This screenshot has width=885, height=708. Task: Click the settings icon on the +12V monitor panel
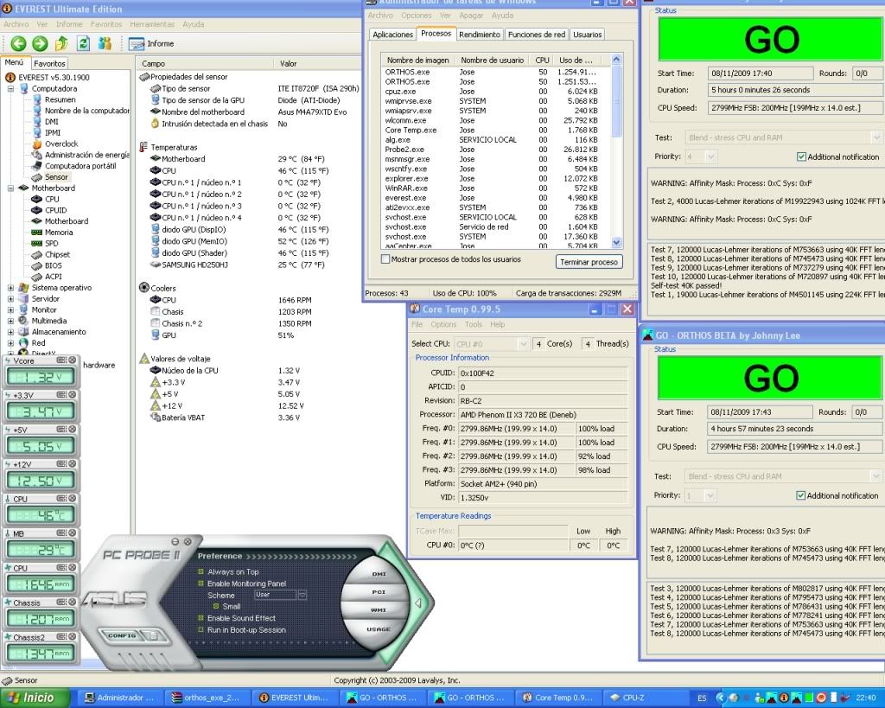pyautogui.click(x=61, y=463)
